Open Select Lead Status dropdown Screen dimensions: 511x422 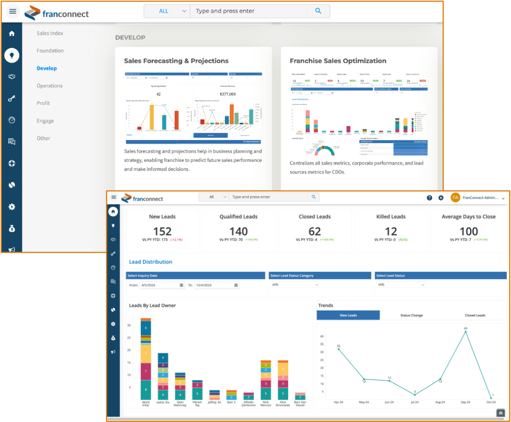pyautogui.click(x=401, y=285)
